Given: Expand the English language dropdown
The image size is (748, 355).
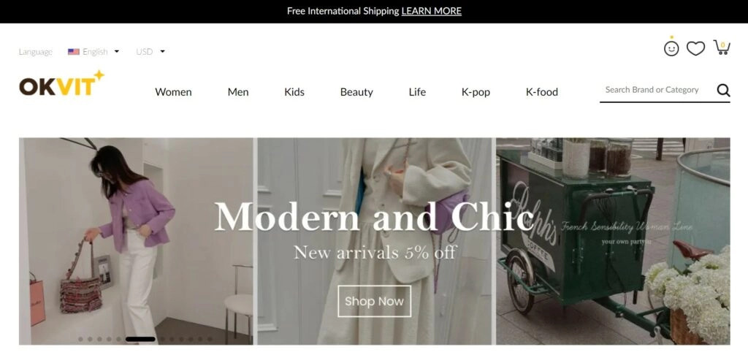Looking at the screenshot, I should click(101, 52).
